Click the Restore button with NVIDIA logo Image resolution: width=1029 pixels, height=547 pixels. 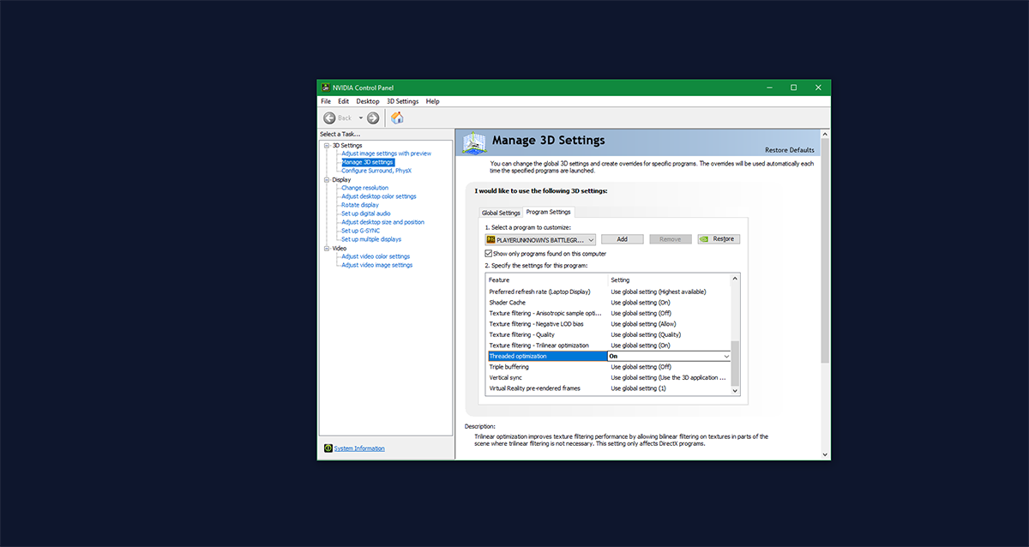[719, 239]
